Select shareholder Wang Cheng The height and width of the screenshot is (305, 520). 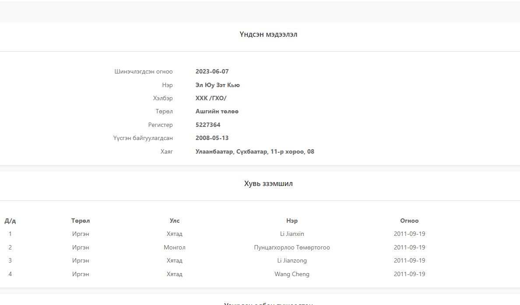pos(292,274)
